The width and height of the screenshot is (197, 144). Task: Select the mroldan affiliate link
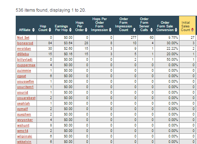24,49
